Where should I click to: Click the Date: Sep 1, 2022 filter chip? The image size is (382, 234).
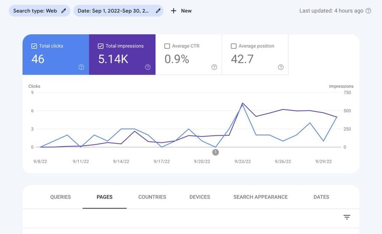(119, 11)
